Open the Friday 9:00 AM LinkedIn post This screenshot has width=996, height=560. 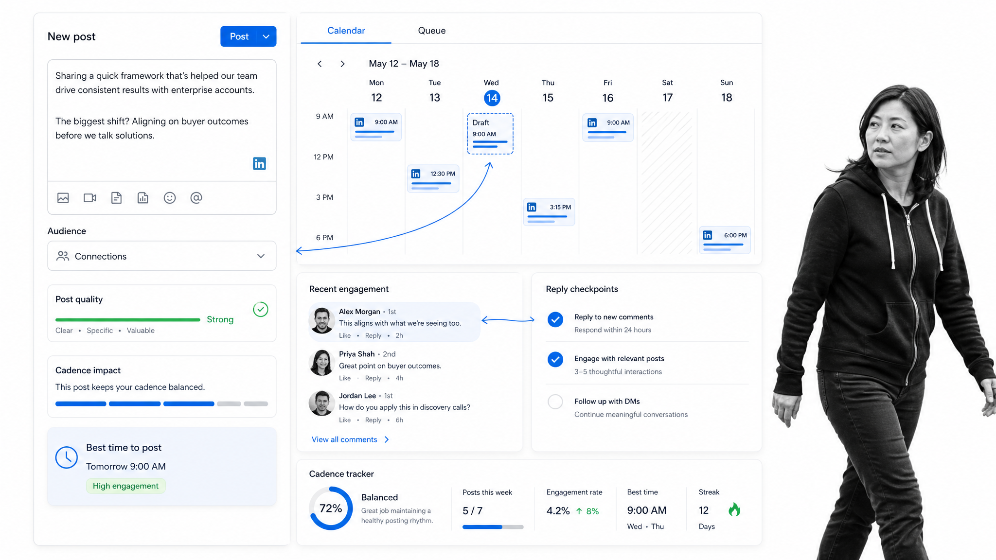[608, 127]
